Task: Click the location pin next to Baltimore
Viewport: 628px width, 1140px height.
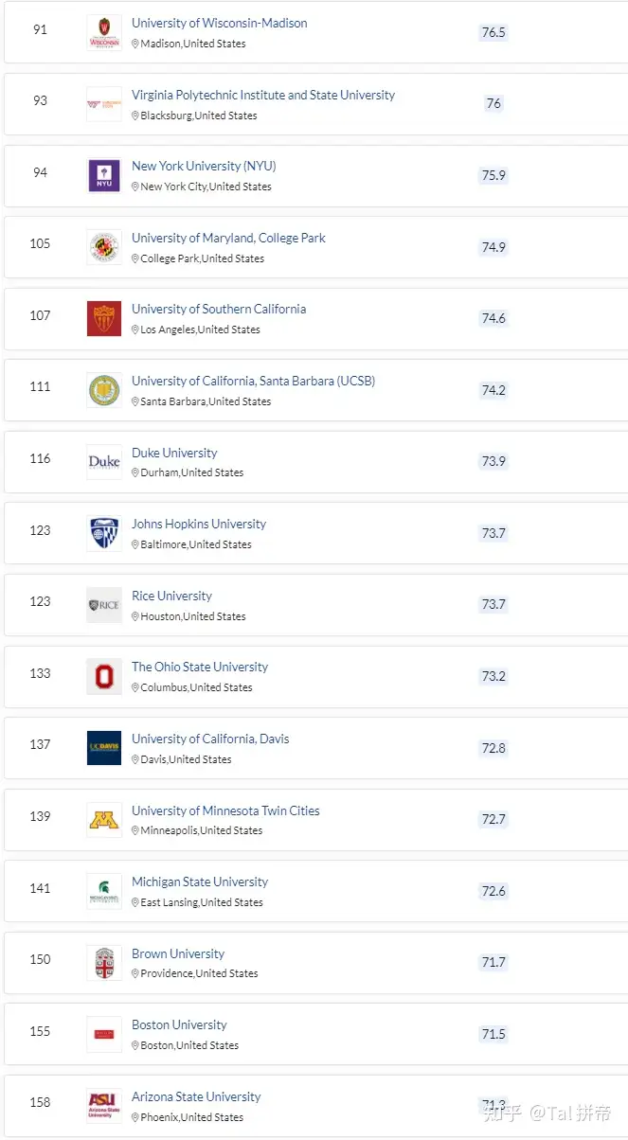Action: [135, 544]
